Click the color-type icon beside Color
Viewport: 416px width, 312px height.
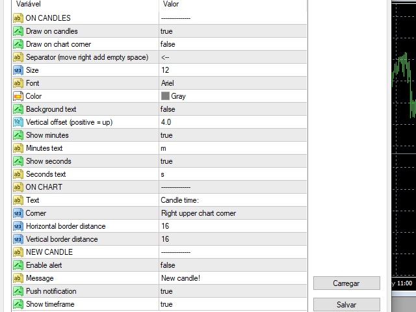click(18, 96)
